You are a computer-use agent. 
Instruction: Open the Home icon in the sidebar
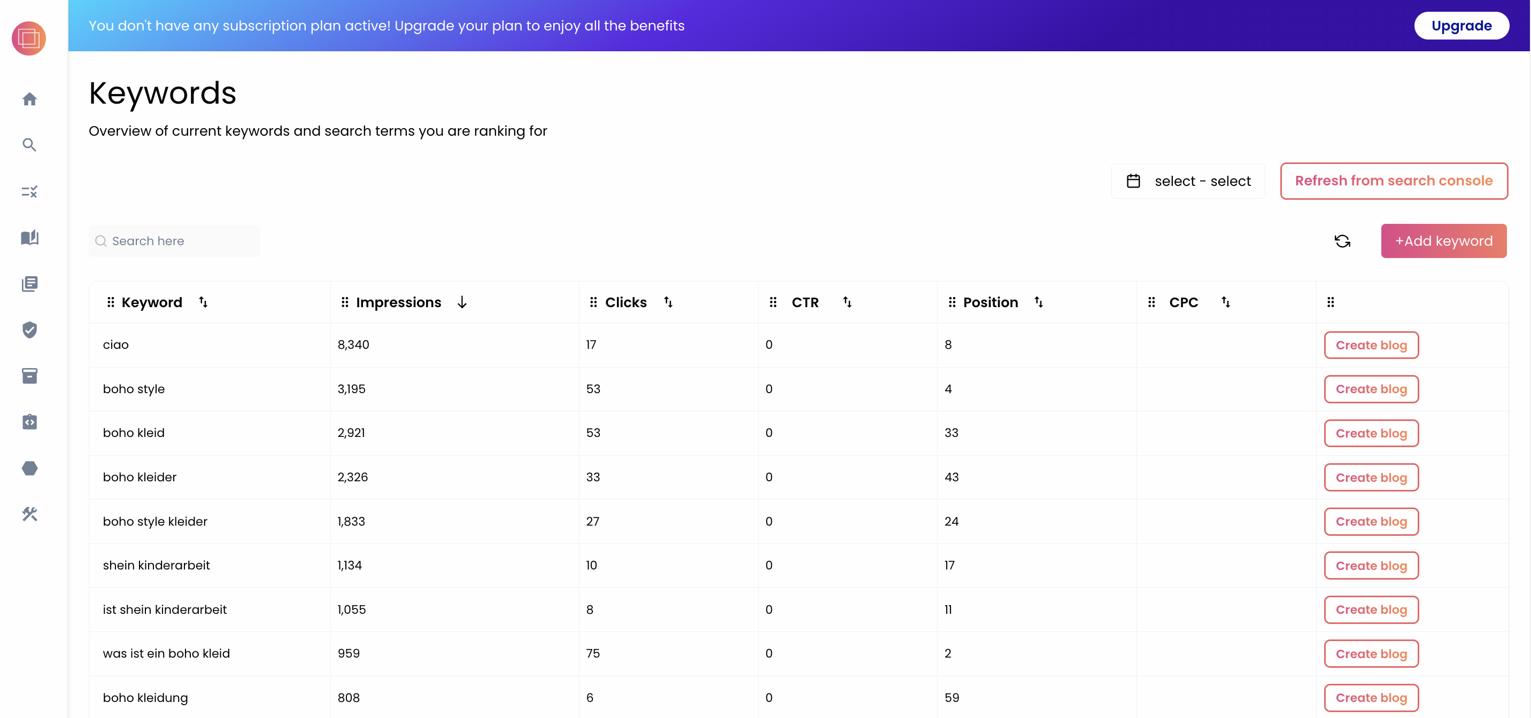tap(29, 99)
